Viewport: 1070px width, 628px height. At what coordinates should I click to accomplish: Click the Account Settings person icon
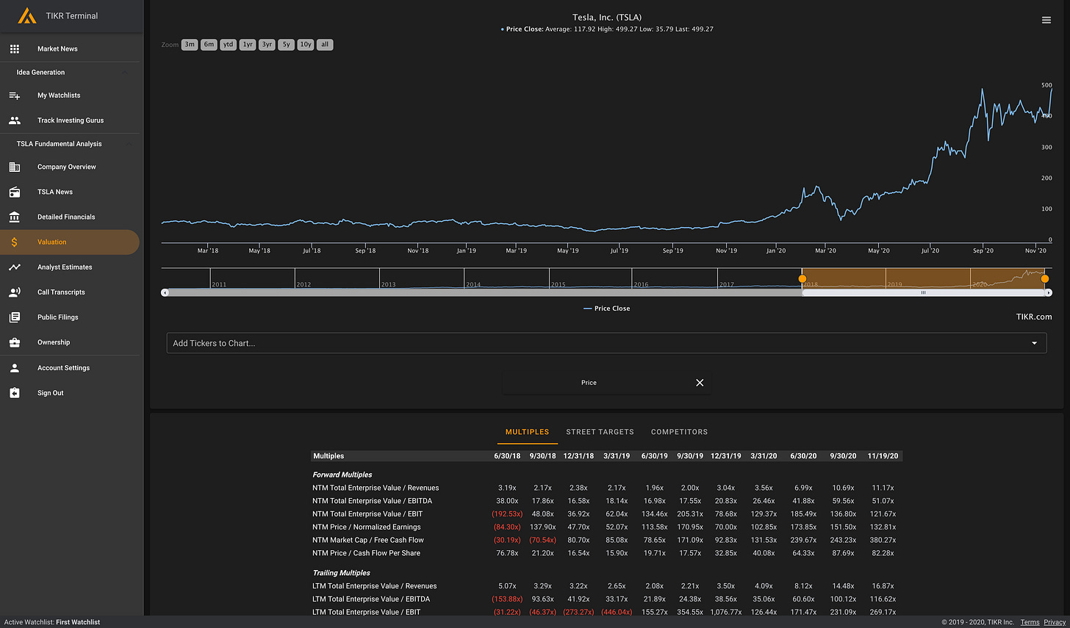pyautogui.click(x=15, y=368)
